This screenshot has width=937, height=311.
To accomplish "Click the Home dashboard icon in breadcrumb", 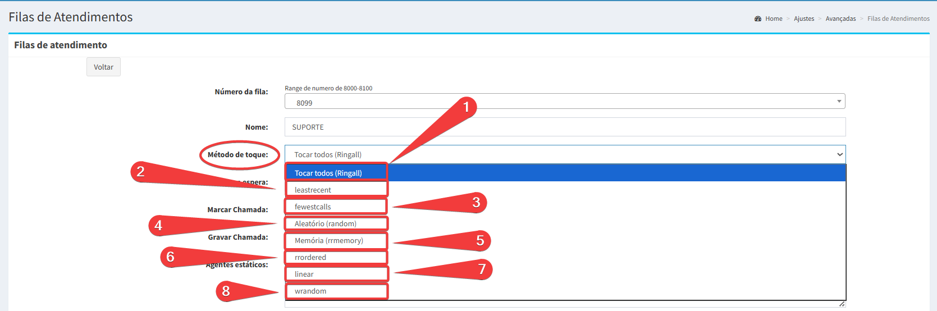I will pyautogui.click(x=758, y=19).
